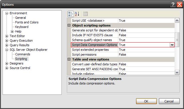Select Keyboard tree item
184x109 pixels.
22,27
